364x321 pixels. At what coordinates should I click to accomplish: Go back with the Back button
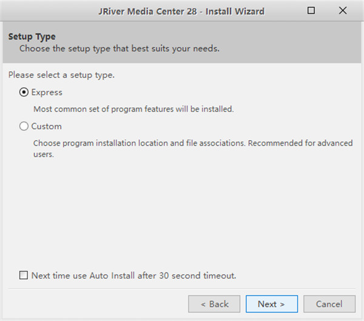(x=214, y=304)
